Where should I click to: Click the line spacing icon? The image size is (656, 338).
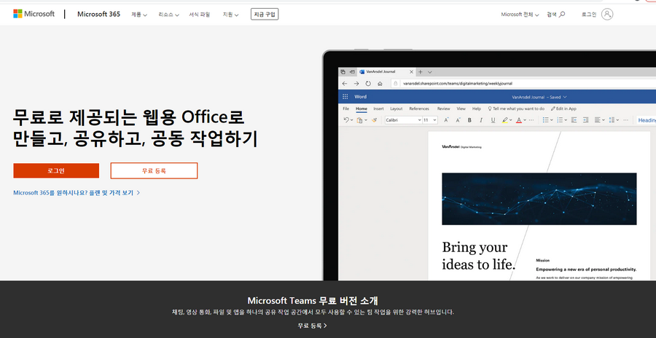point(612,120)
